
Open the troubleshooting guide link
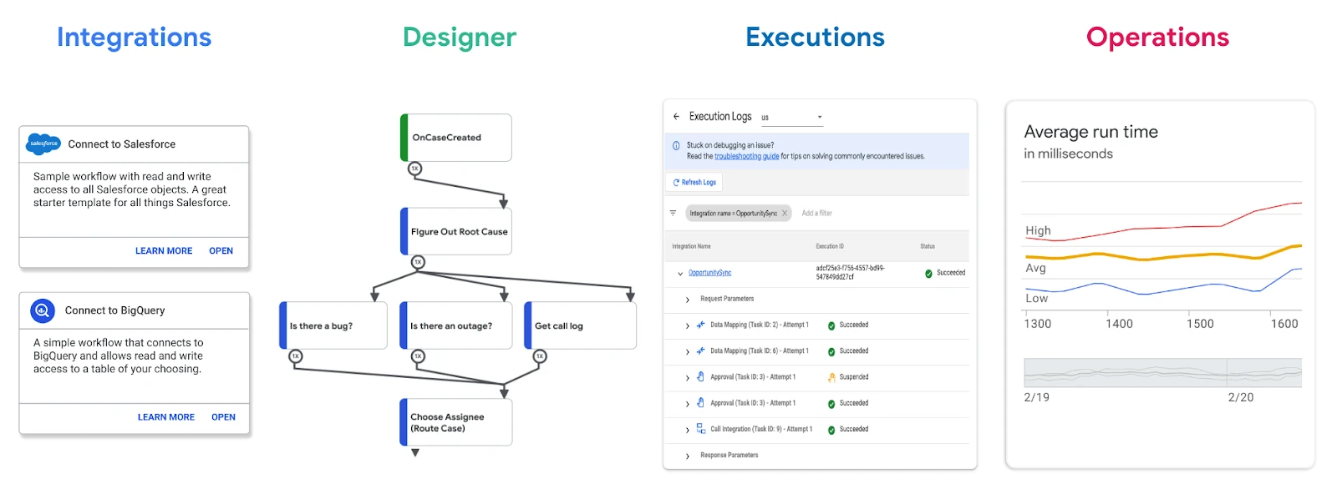746,156
